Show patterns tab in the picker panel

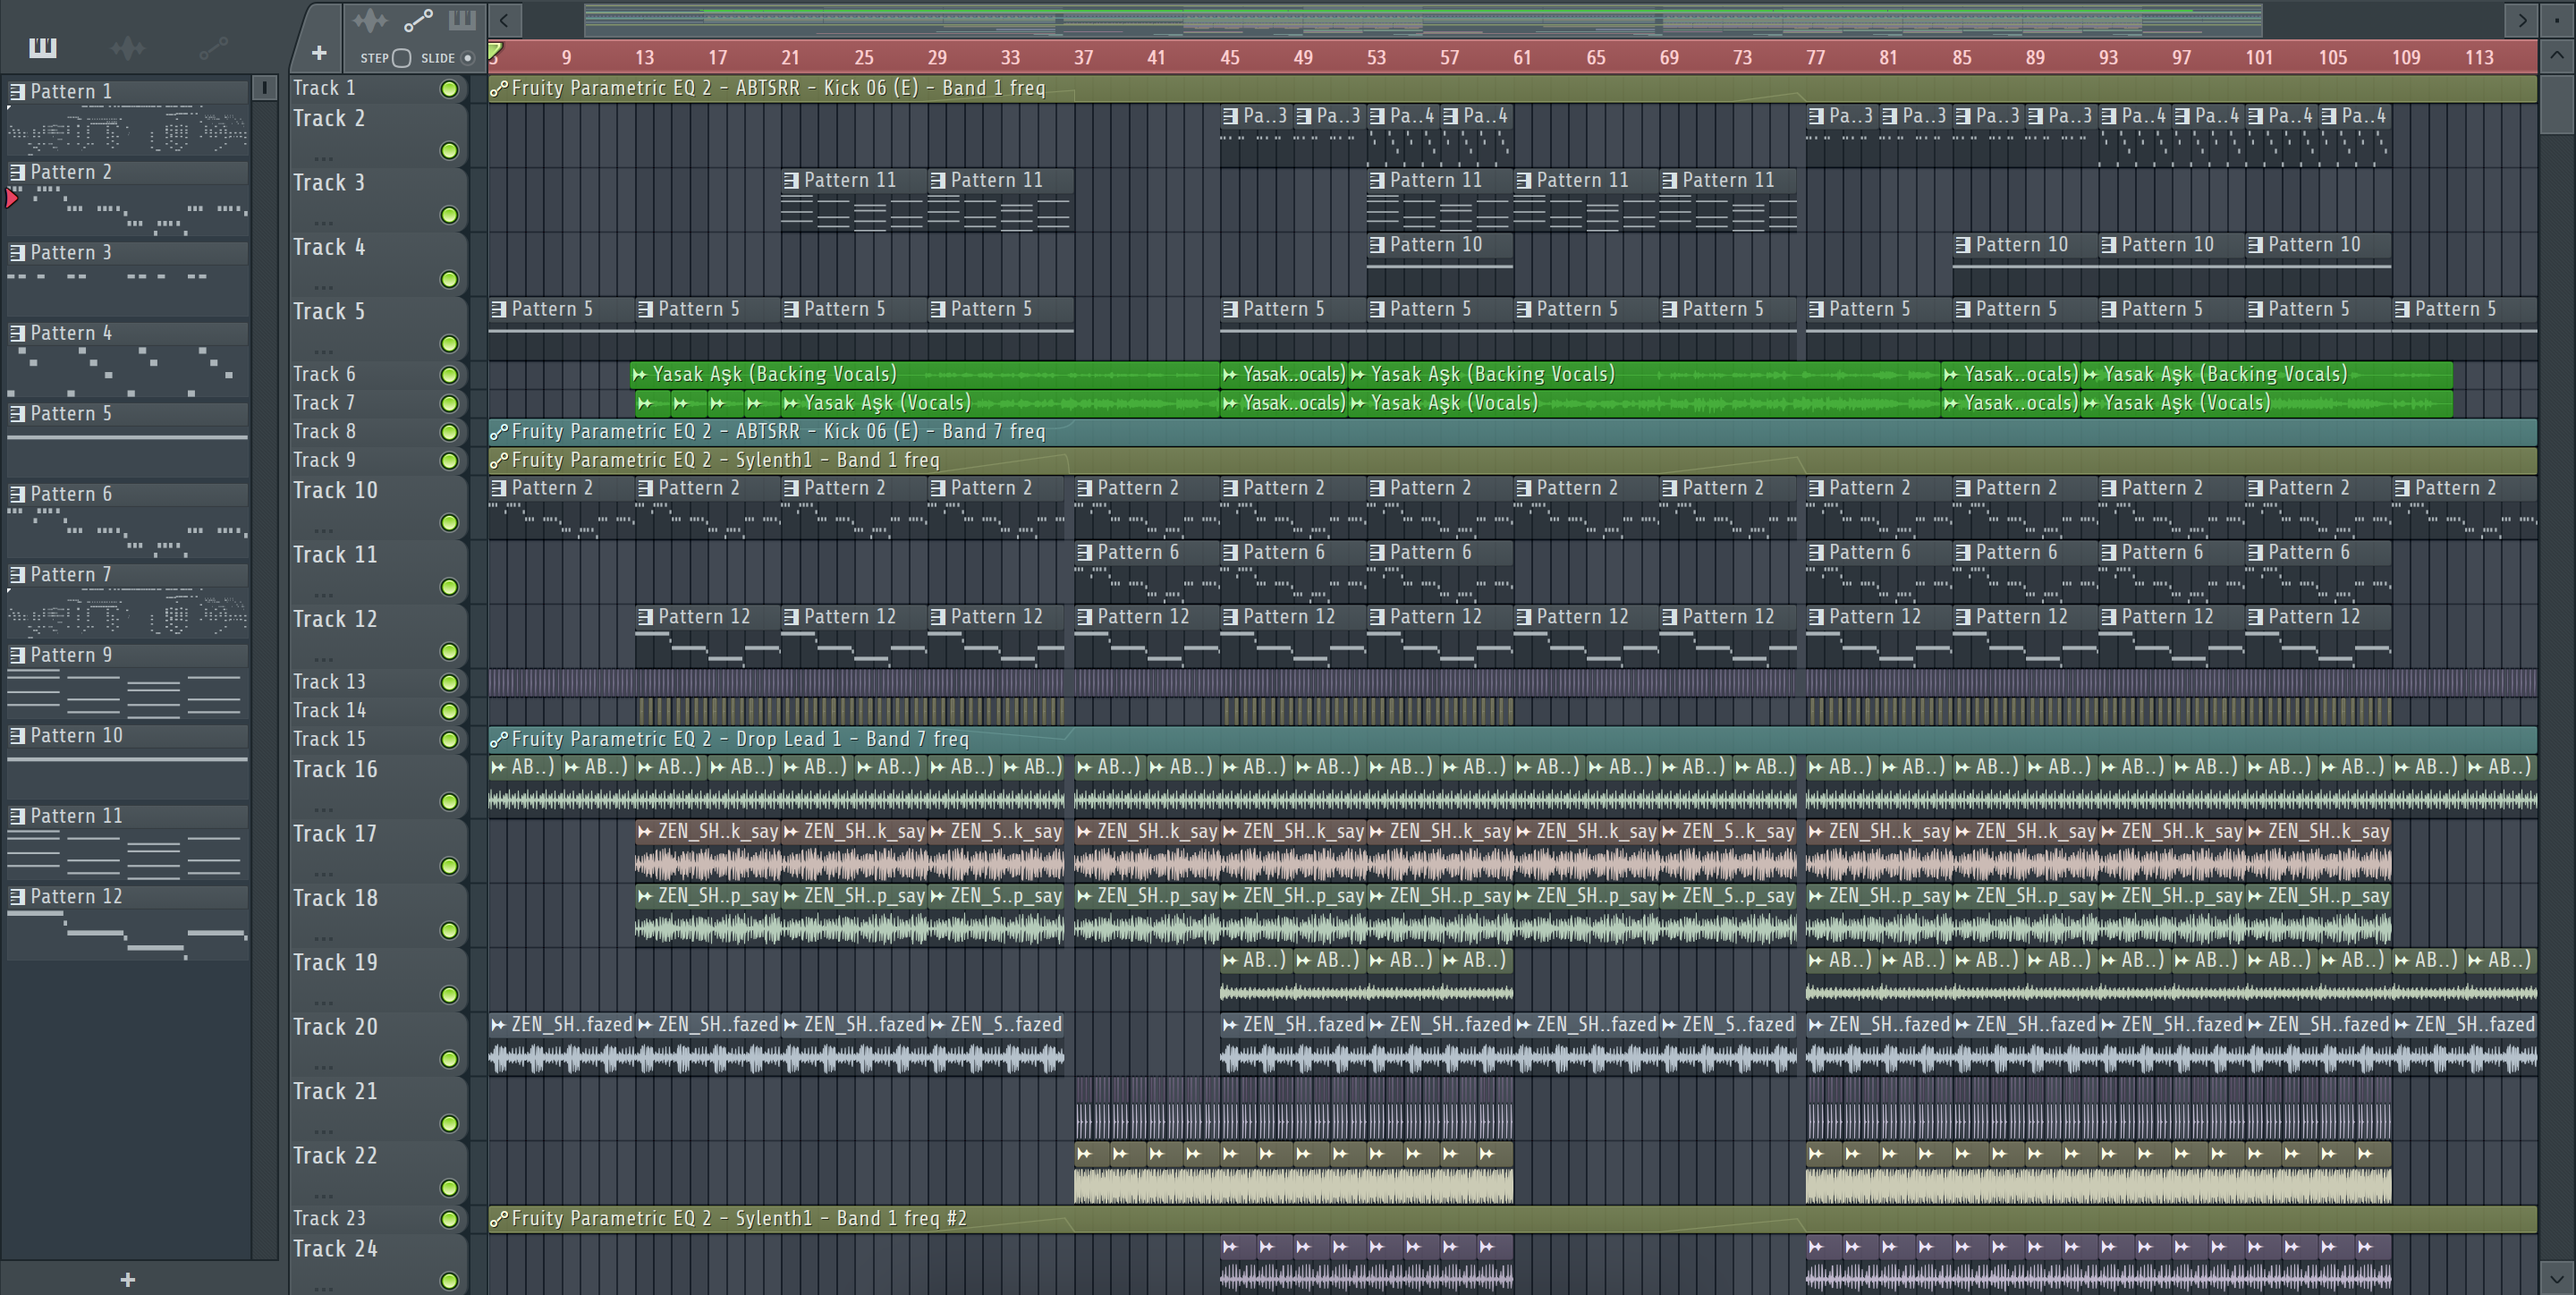43,47
